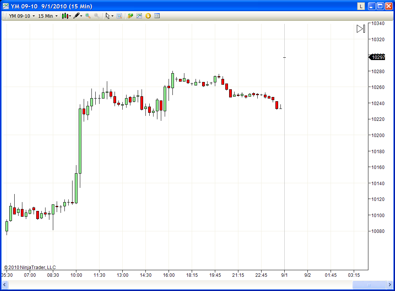The height and width of the screenshot is (291, 395).
Task: Close the chart window
Action: click(389, 6)
